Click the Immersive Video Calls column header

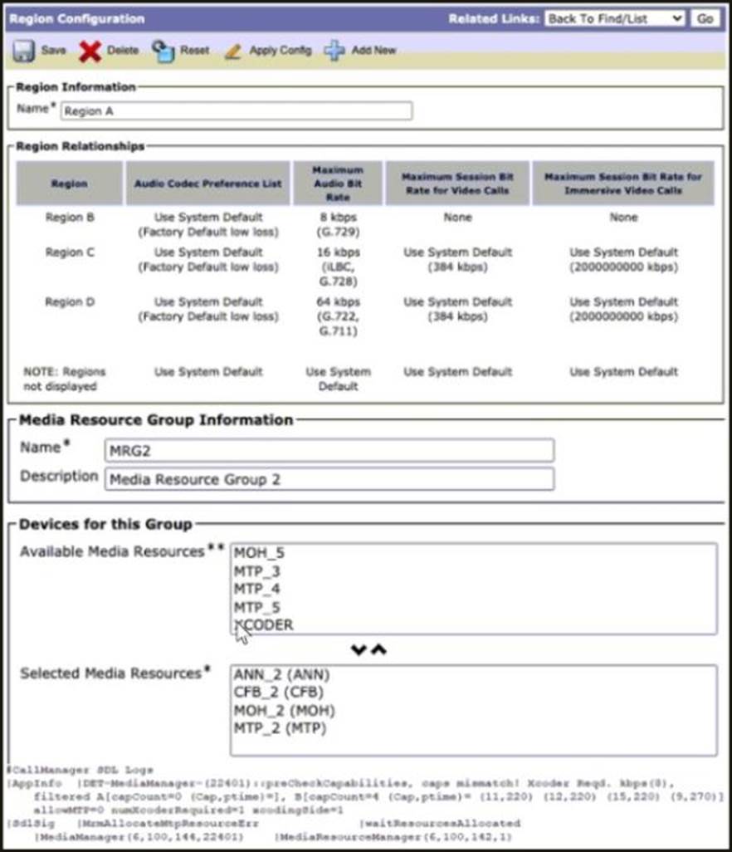pyautogui.click(x=622, y=184)
